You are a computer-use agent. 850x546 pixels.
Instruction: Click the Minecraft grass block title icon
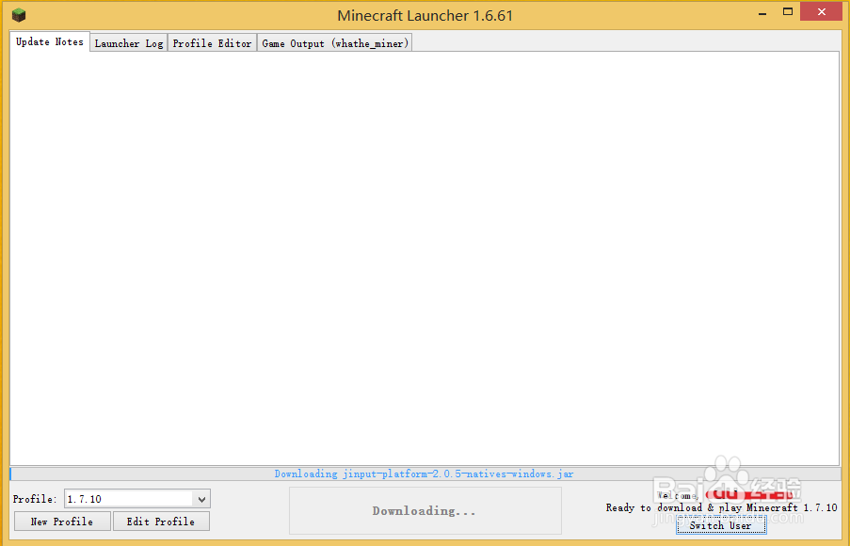[19, 15]
